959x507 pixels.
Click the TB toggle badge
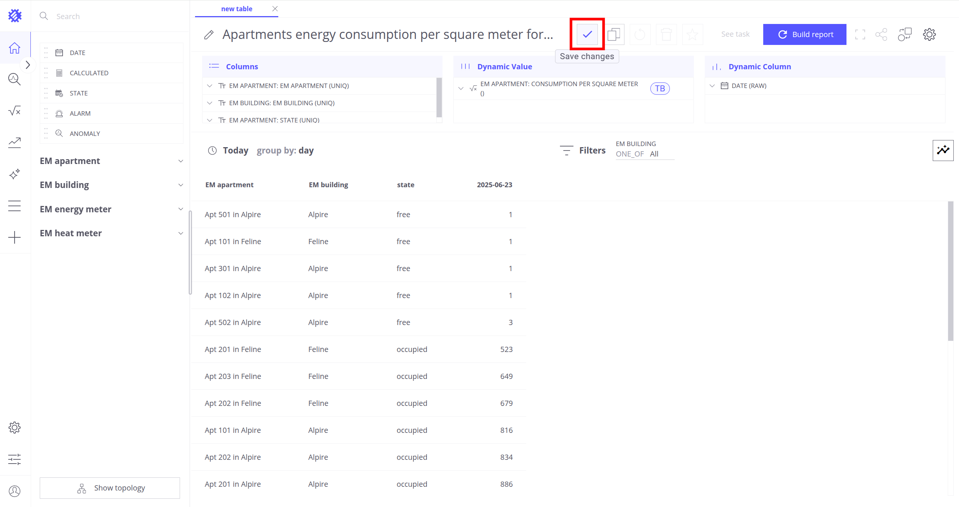coord(660,89)
